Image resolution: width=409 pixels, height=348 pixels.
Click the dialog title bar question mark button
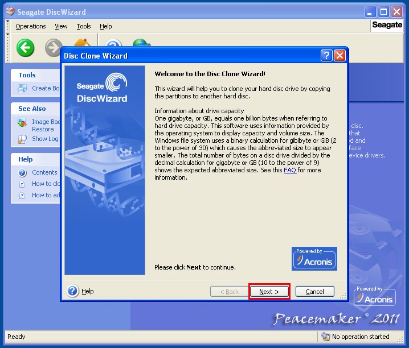pos(326,55)
